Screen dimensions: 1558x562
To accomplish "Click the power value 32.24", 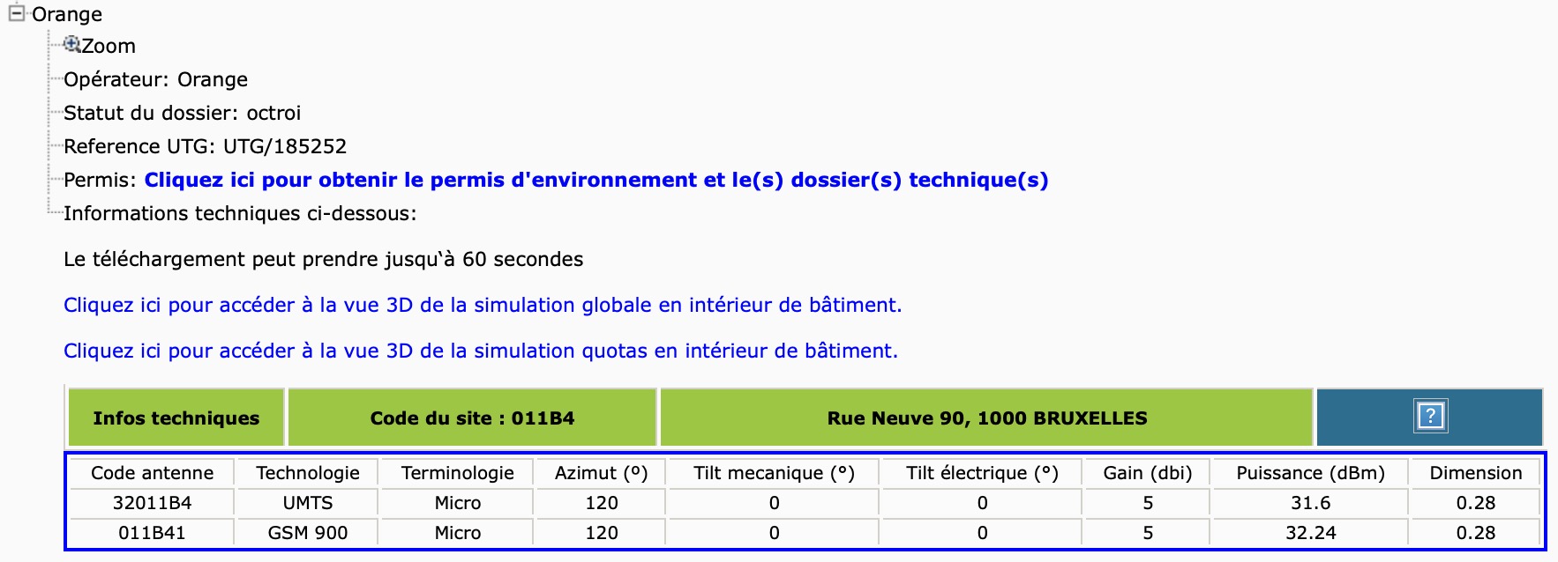I will click(x=1310, y=533).
